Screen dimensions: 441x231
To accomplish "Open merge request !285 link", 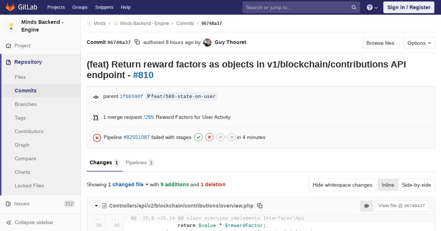I will pos(149,117).
